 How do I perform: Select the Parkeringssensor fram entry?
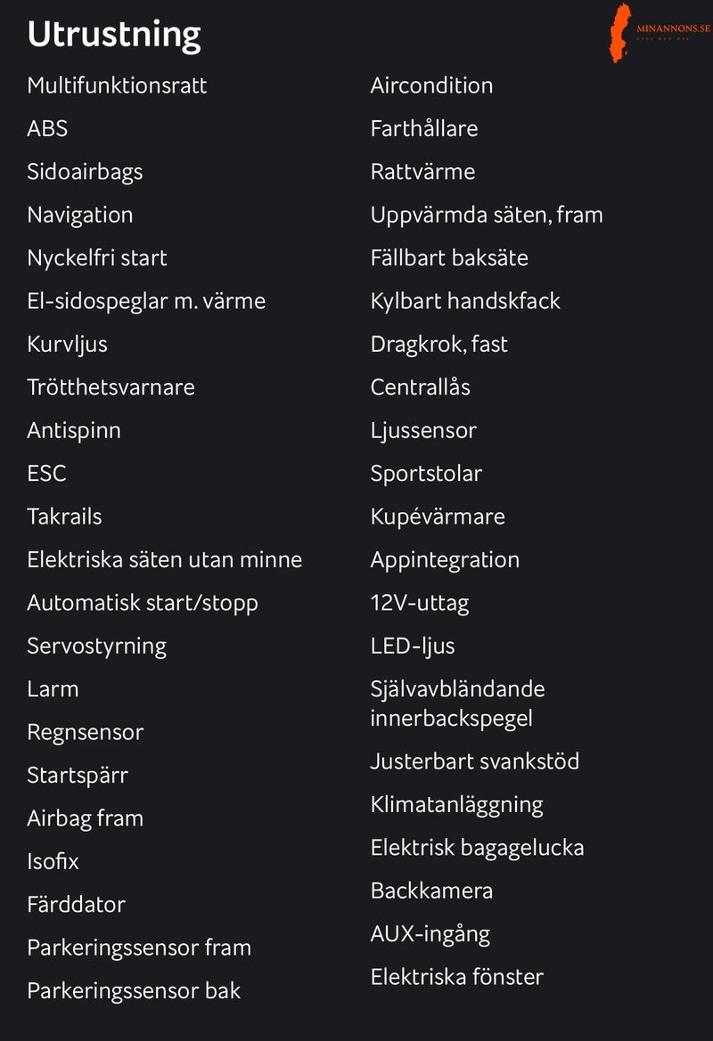pyautogui.click(x=139, y=948)
